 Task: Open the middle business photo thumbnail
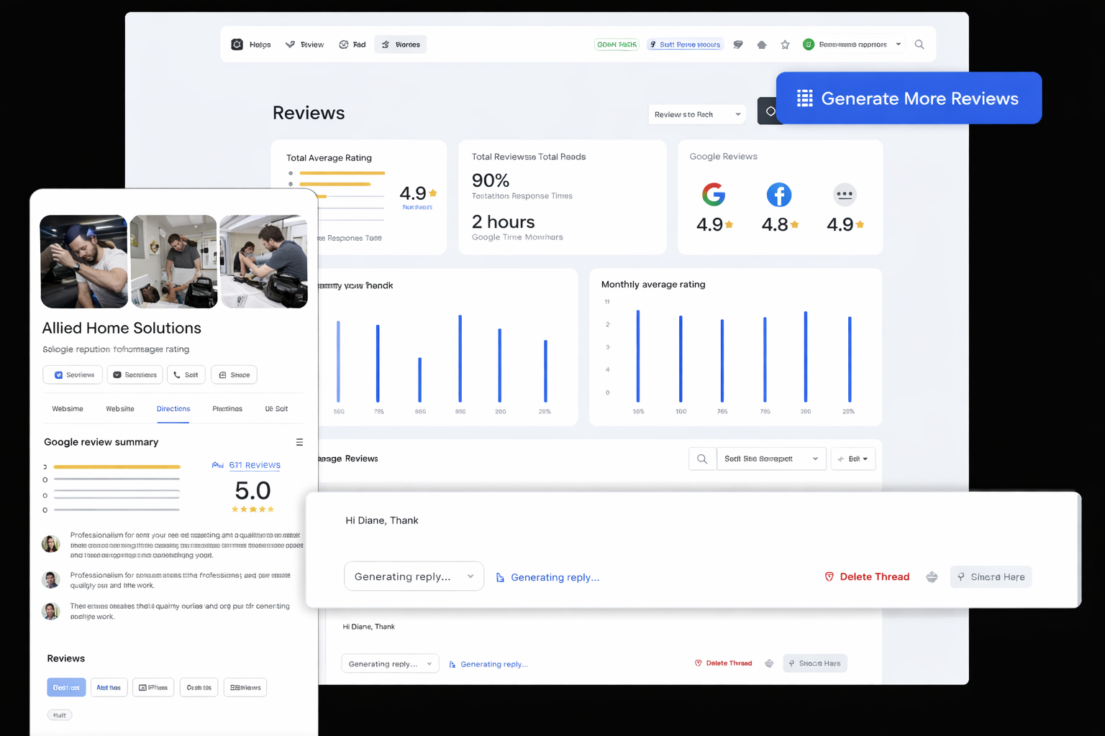[174, 262]
